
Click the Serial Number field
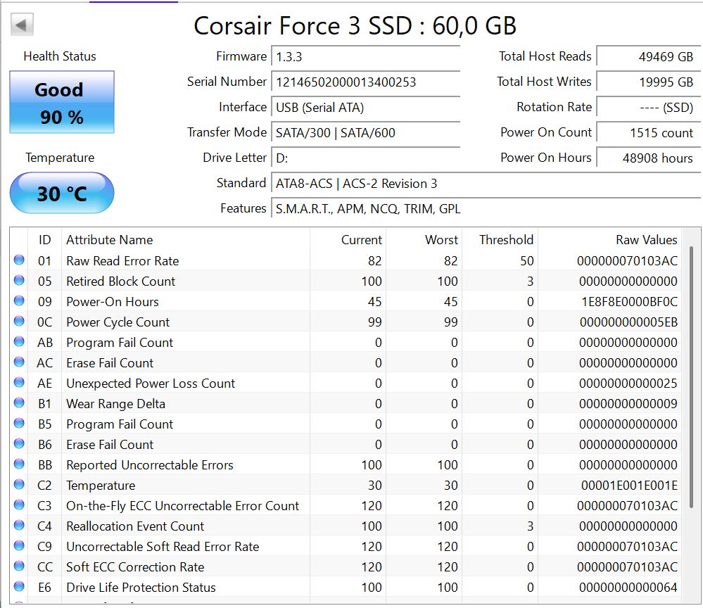pyautogui.click(x=366, y=82)
